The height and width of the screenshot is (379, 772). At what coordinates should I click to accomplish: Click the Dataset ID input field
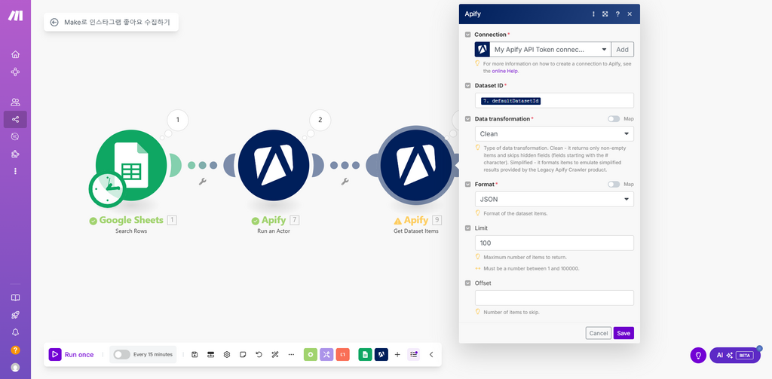point(554,100)
